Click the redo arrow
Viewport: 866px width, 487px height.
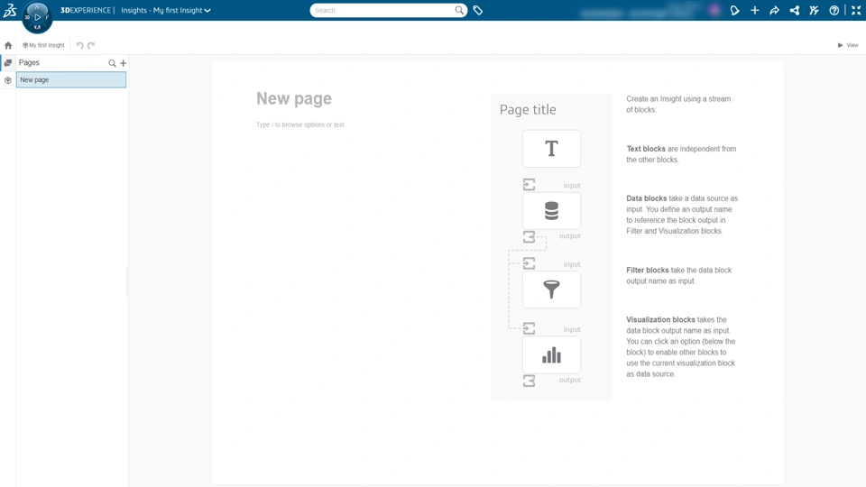click(91, 45)
